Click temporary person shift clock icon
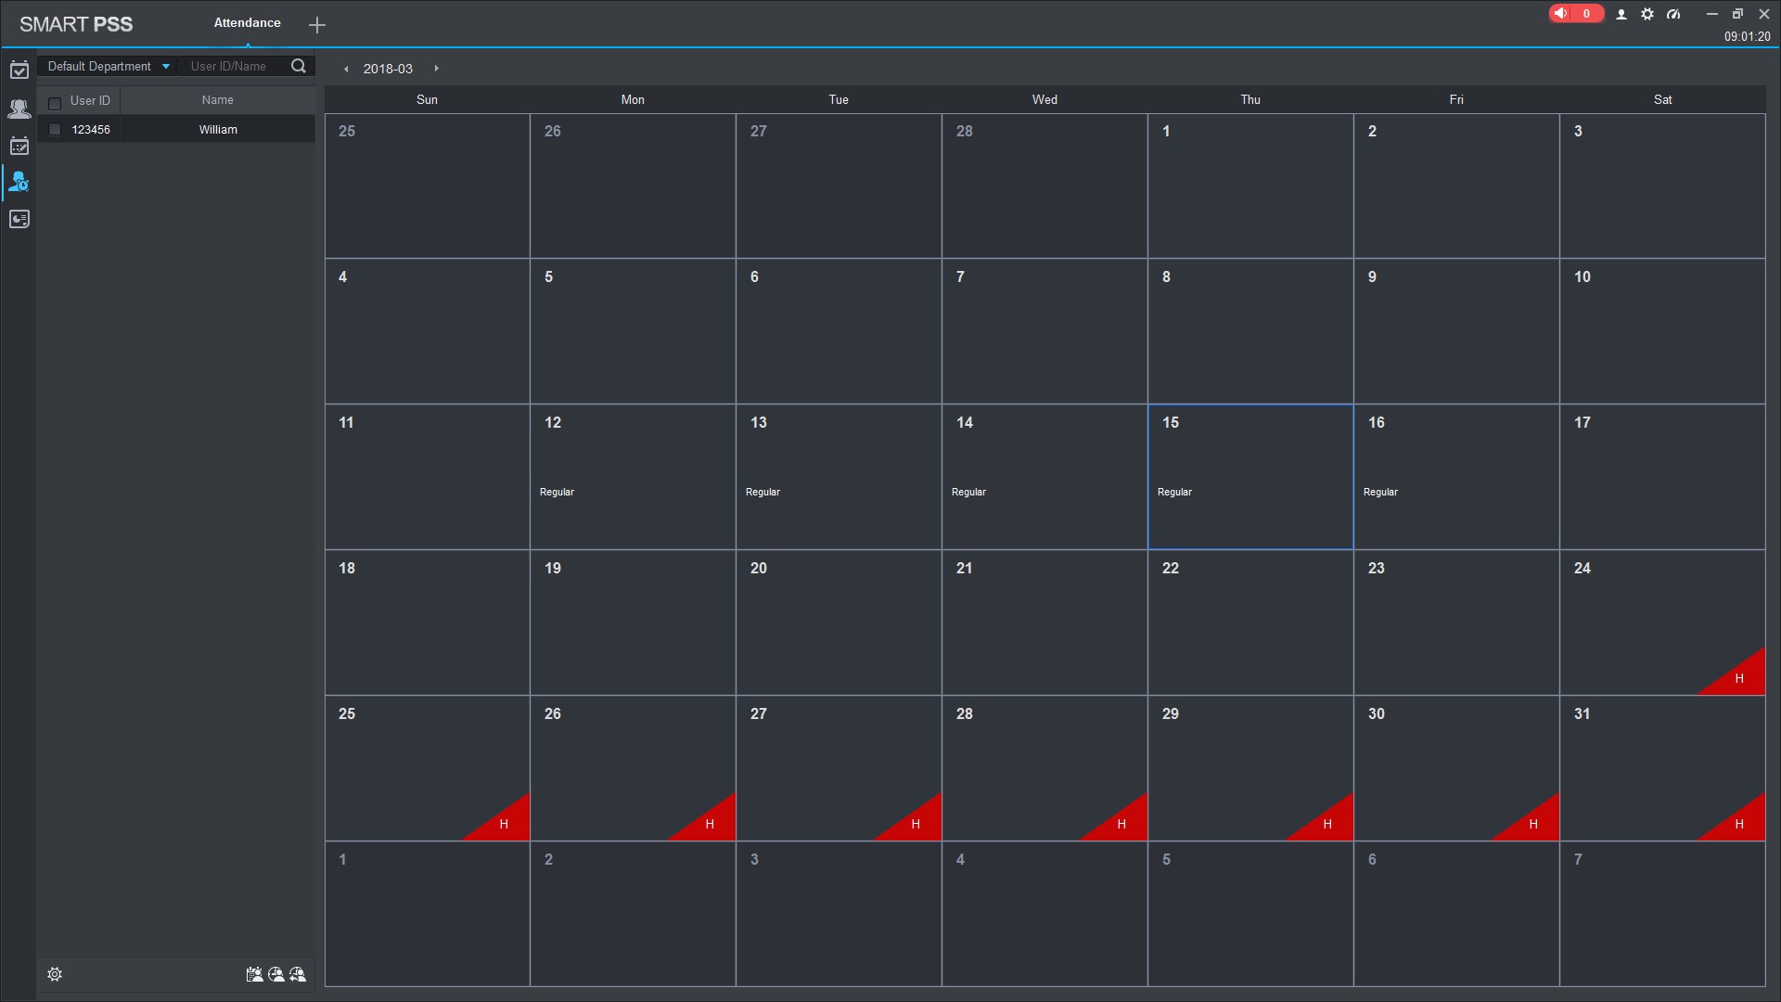 tap(276, 974)
